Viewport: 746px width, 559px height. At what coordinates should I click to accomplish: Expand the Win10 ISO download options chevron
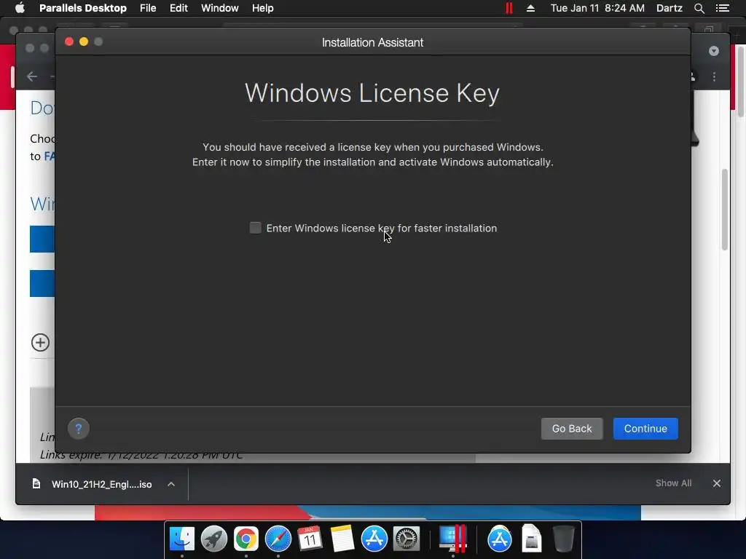(x=171, y=484)
